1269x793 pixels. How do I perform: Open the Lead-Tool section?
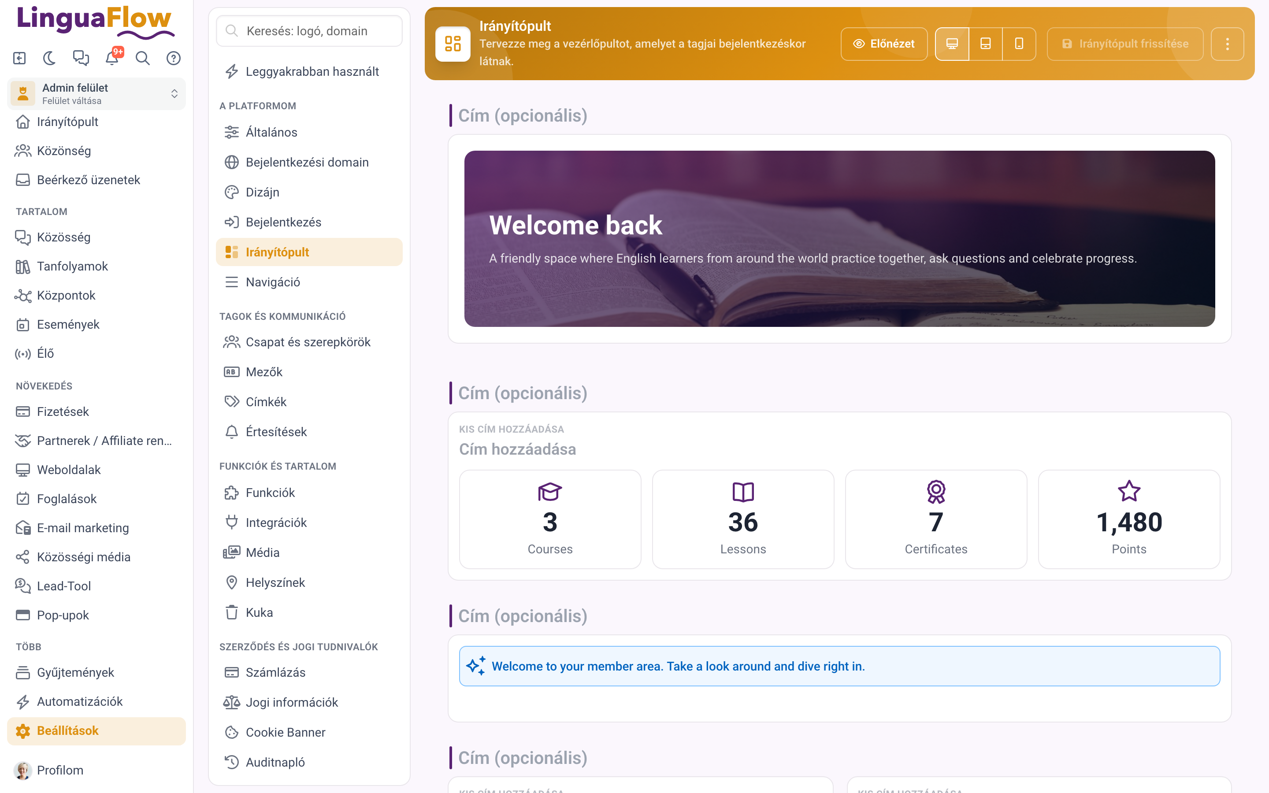96,586
